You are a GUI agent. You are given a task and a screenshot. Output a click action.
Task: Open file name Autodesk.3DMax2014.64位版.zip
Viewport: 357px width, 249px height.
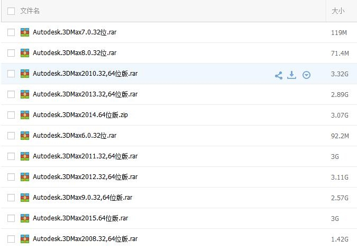pos(80,115)
